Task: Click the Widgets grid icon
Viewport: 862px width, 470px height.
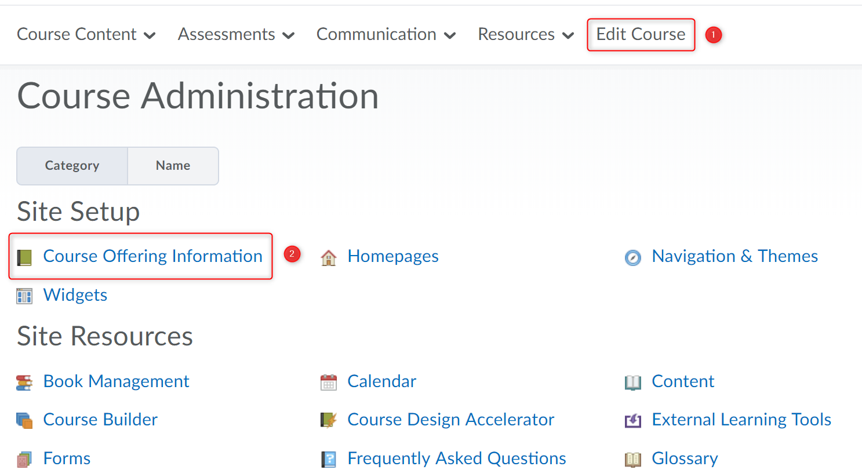Action: coord(24,296)
